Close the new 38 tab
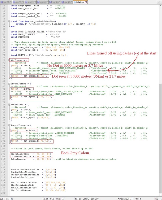The width and height of the screenshot is (162, 200). pos(23,2)
